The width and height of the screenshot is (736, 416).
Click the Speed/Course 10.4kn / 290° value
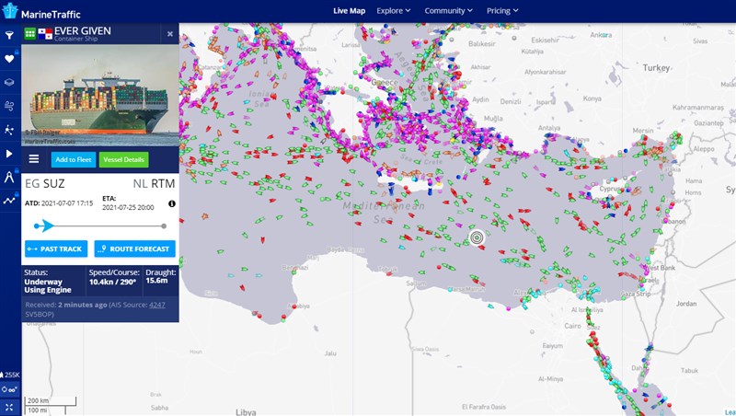tap(112, 283)
